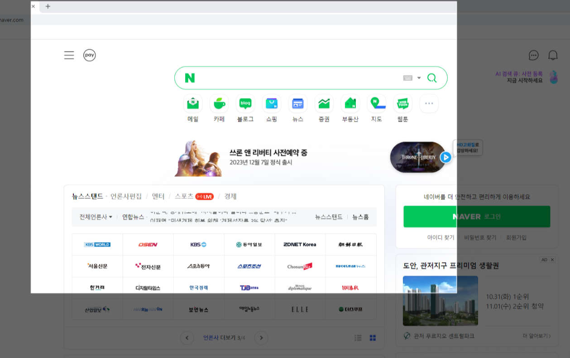Screen dimensions: 570x358
Task: Click the green Naver N logo in search box
Action: pos(190,78)
